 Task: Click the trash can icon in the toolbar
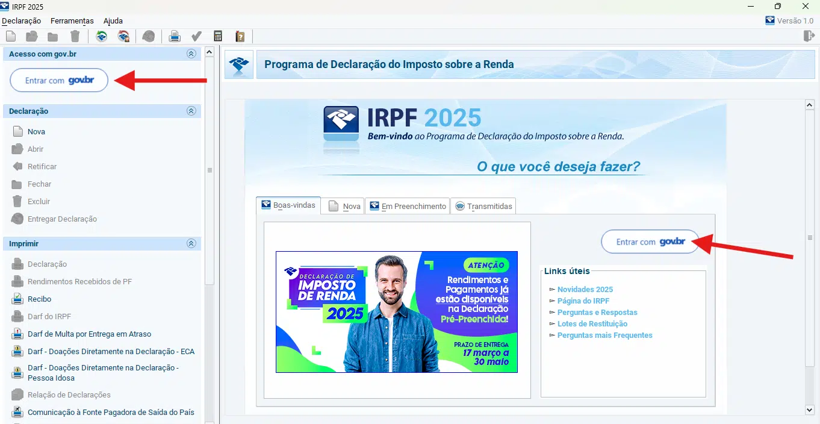coord(75,37)
